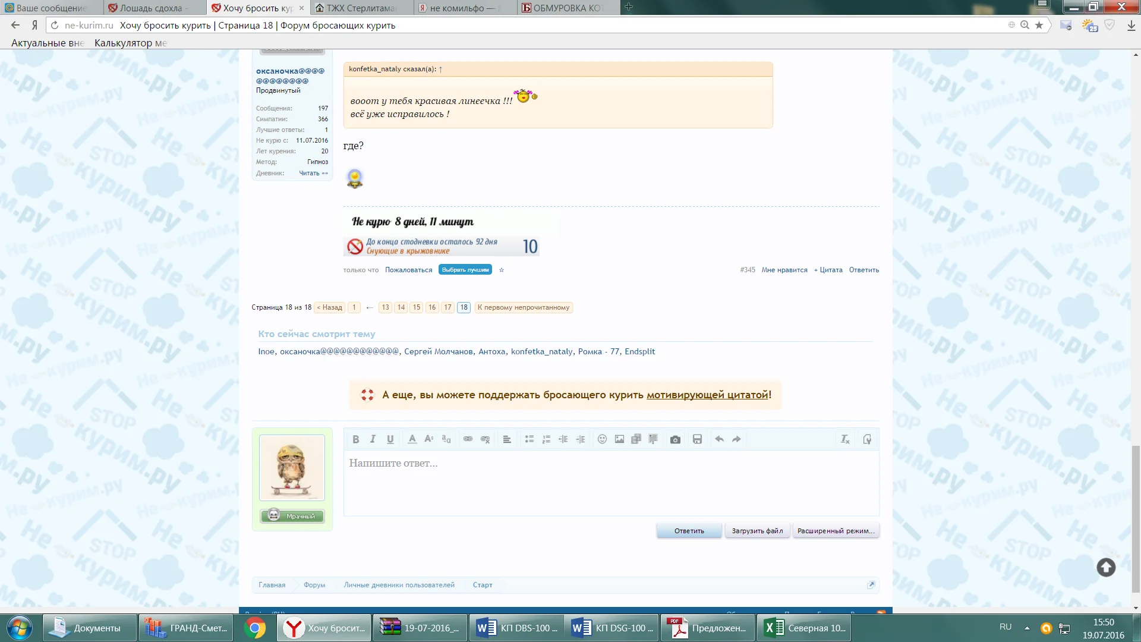Toggle italic formatting in the reply editor
This screenshot has height=642, width=1141.
tap(373, 439)
